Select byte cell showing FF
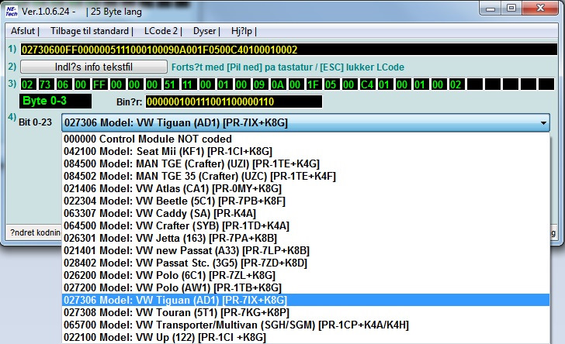 [x=99, y=84]
